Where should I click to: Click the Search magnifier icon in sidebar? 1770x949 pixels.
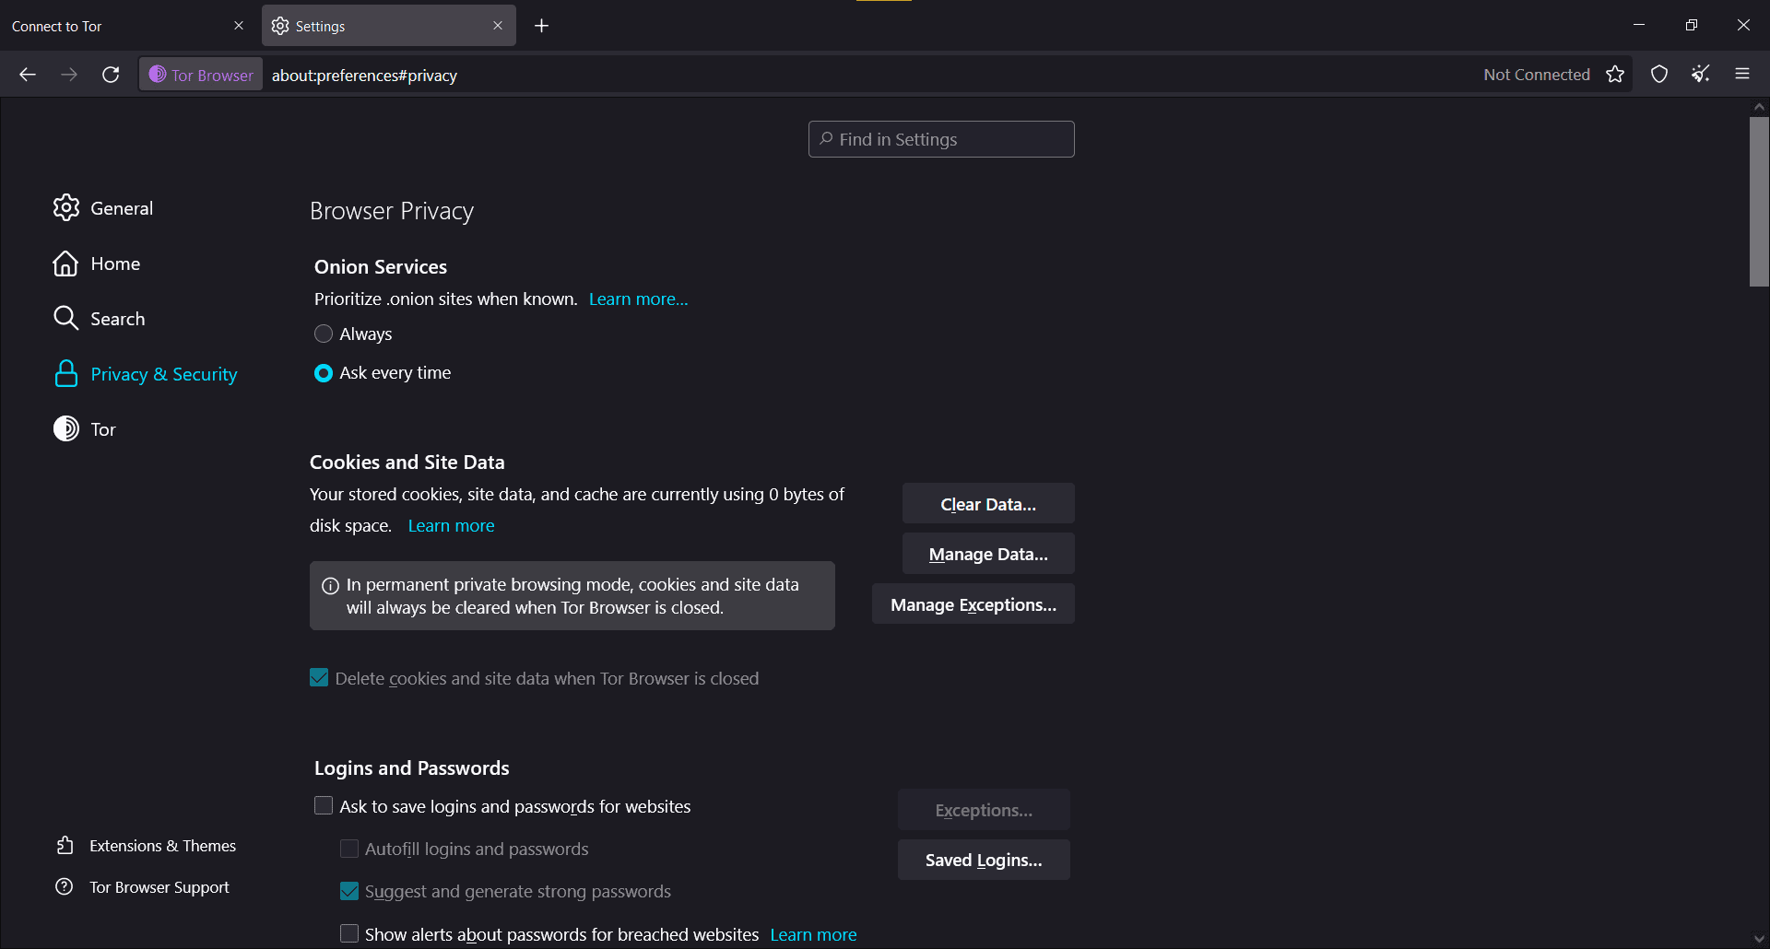click(x=66, y=319)
